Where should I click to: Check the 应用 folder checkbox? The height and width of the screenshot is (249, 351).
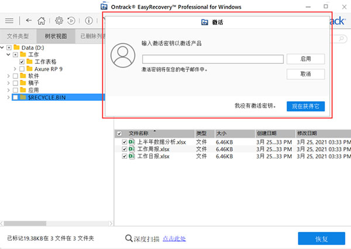pyautogui.click(x=15, y=90)
